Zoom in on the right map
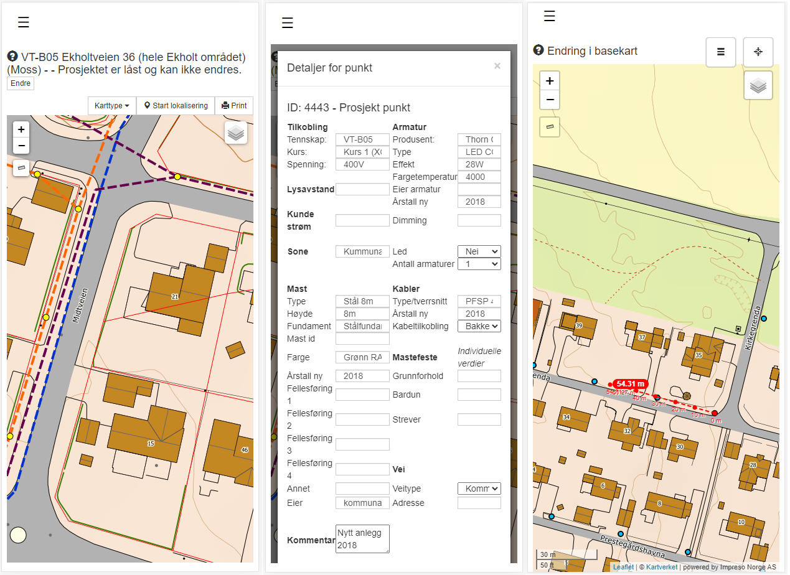This screenshot has width=790, height=575. (x=550, y=81)
